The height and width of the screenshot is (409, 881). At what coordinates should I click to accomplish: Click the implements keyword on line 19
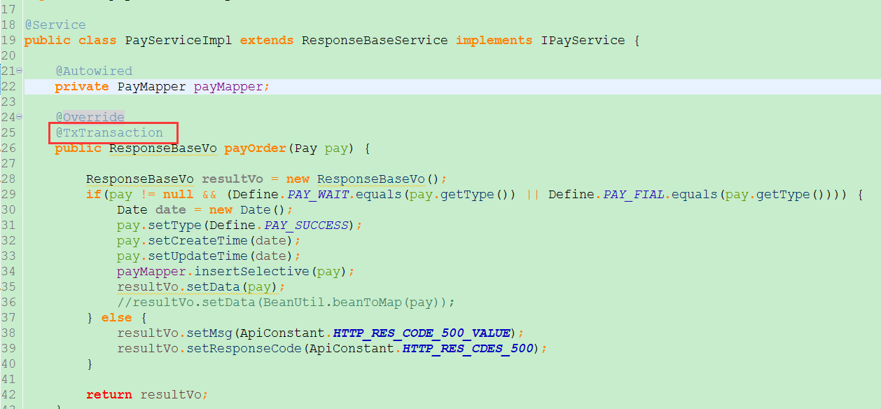tap(494, 40)
